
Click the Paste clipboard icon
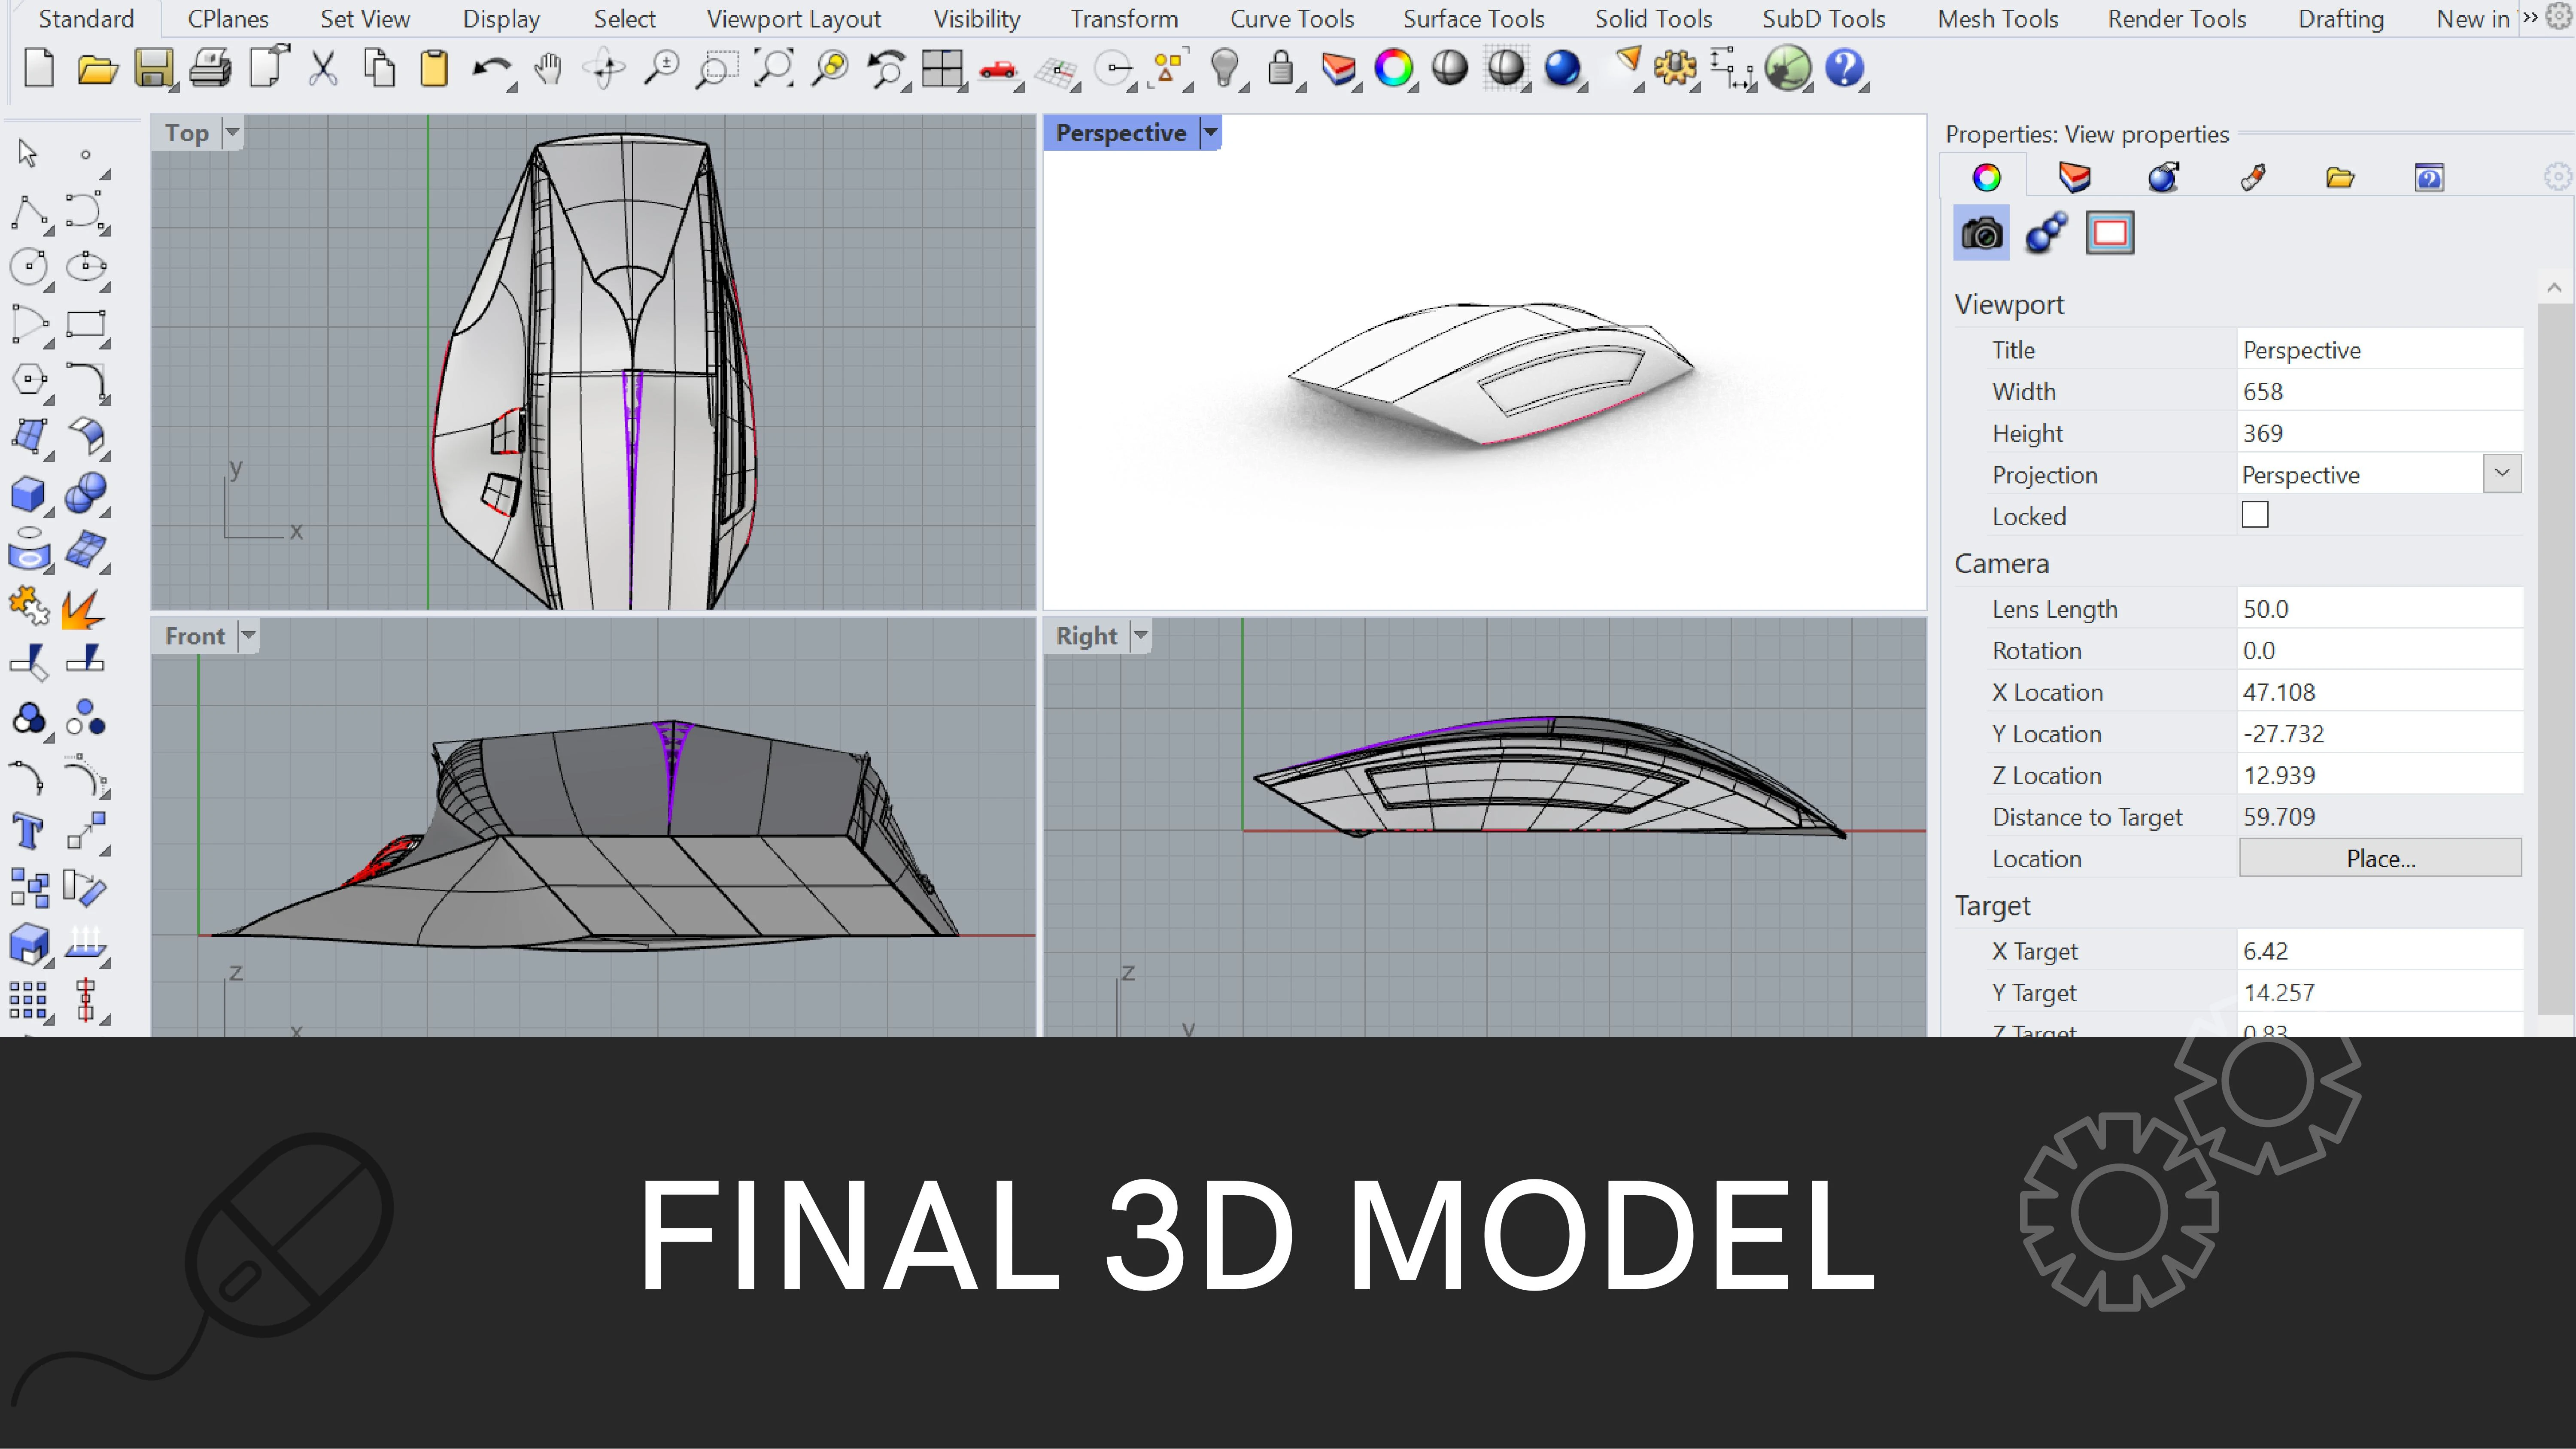(434, 69)
